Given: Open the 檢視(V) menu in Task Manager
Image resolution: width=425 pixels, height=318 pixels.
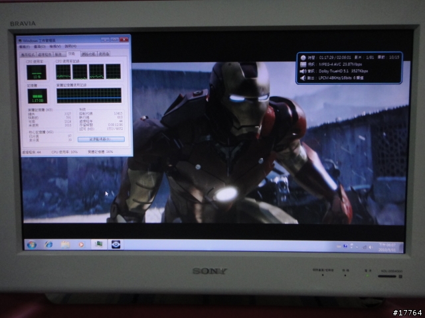Looking at the screenshot, I should (55, 46).
